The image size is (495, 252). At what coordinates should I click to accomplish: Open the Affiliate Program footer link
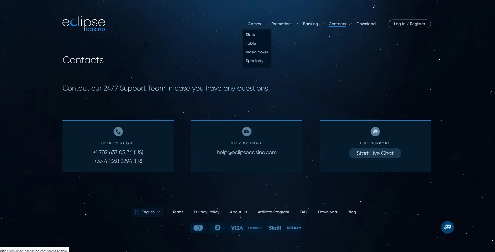tap(273, 212)
